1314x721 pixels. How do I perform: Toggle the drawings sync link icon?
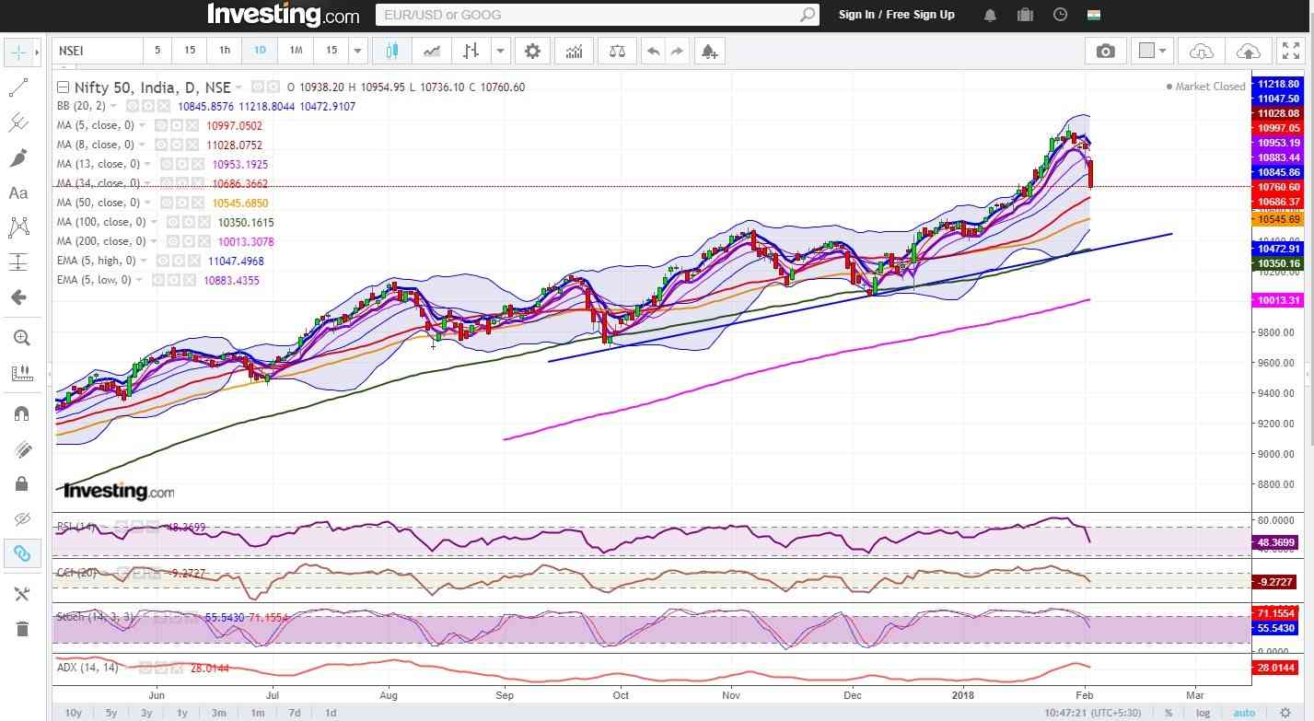tap(20, 553)
